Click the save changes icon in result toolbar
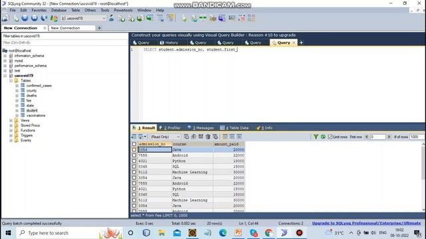426x239 pixels. [201, 137]
